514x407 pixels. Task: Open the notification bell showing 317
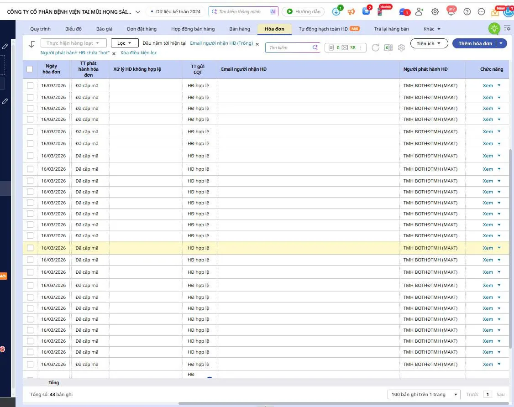pos(451,11)
